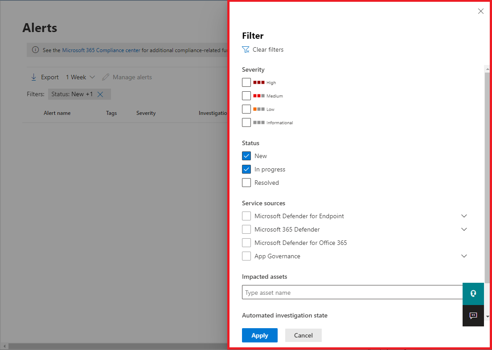Click the Automated investigation state heading
The width and height of the screenshot is (492, 350).
pos(285,316)
